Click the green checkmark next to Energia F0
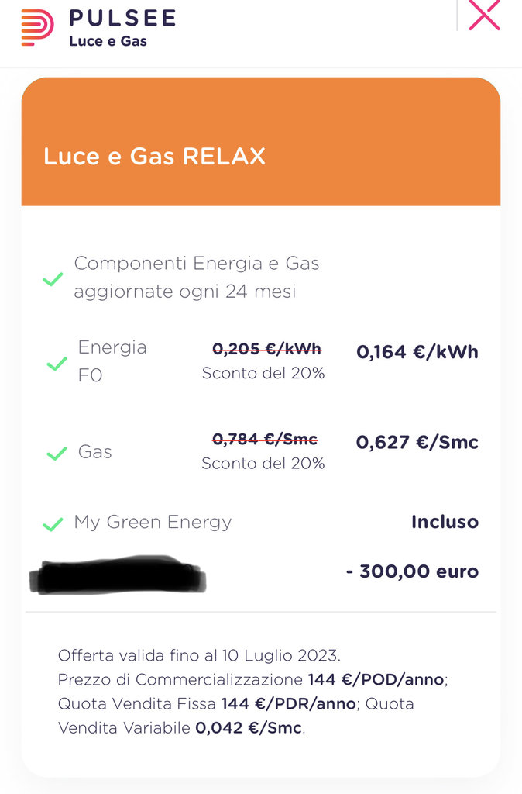522x794 pixels. 57,363
